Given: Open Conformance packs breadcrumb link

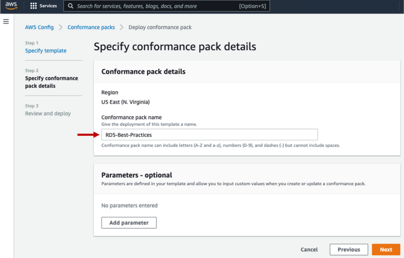Looking at the screenshot, I should coord(91,27).
